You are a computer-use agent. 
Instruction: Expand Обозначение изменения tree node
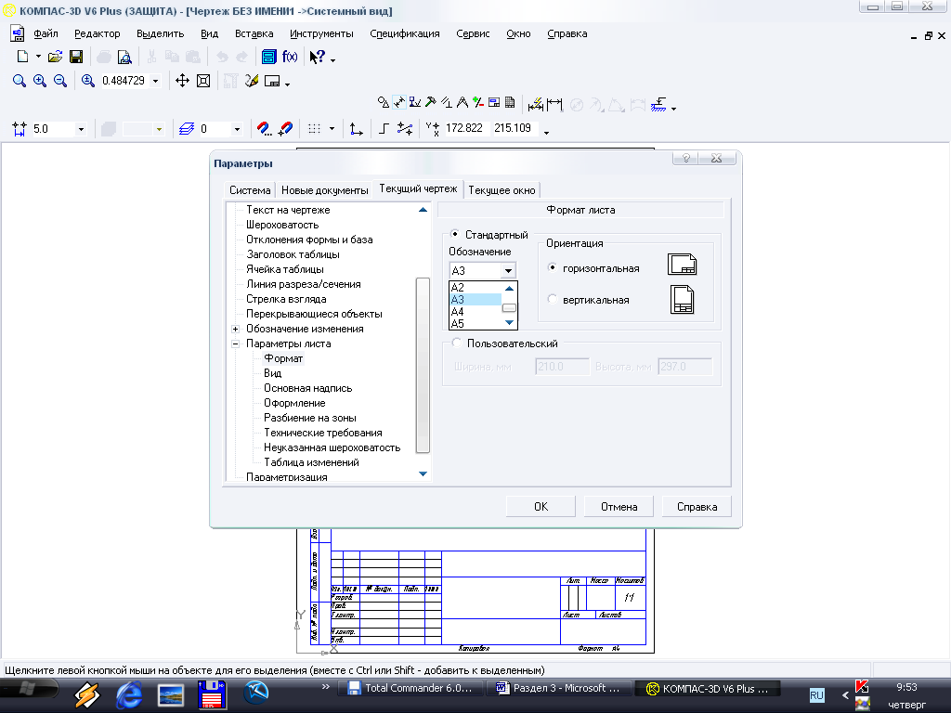coord(235,330)
